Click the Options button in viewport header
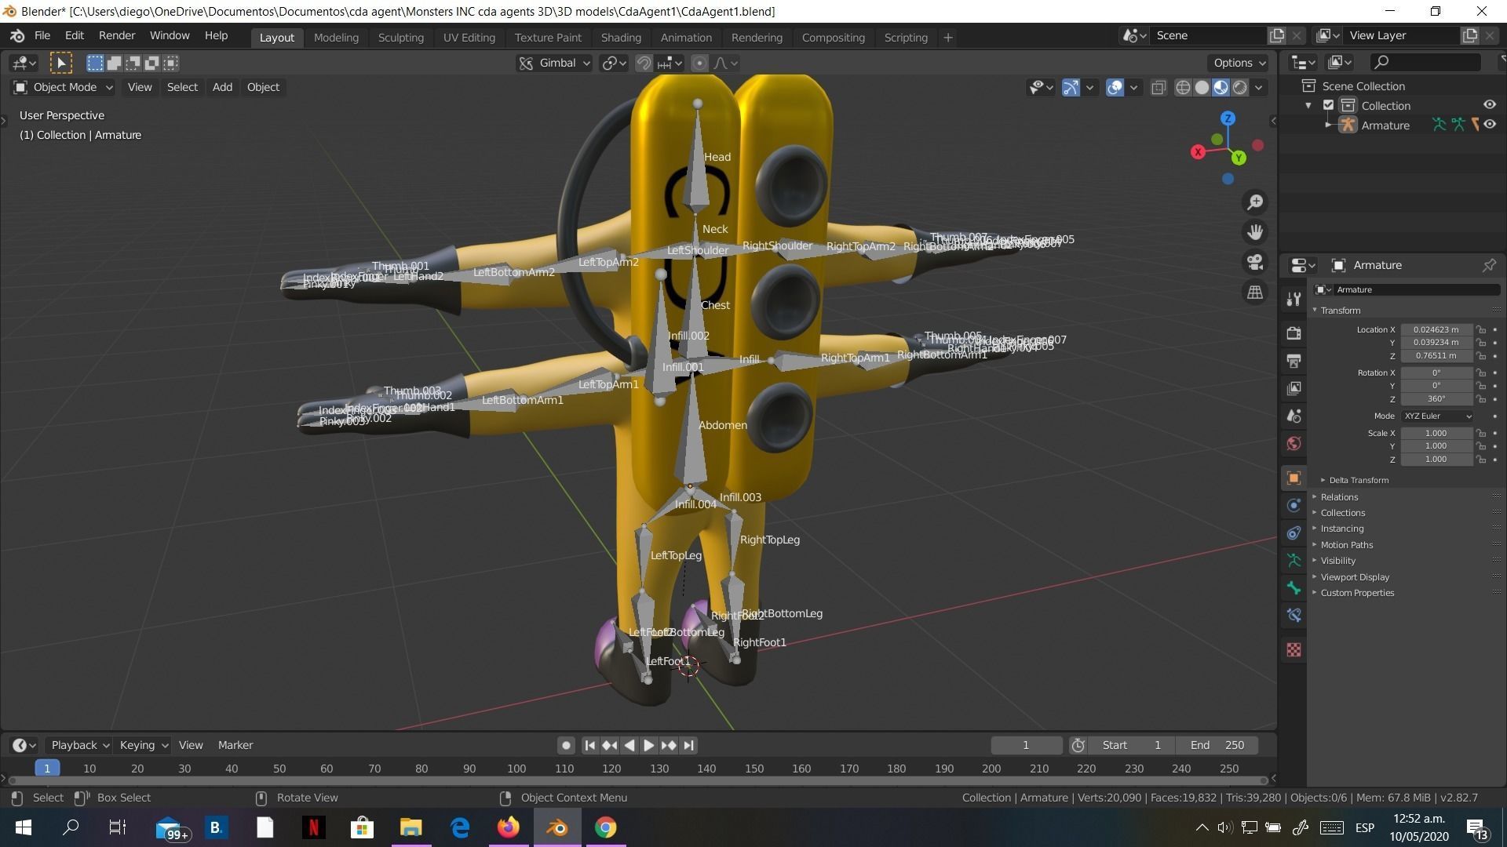The image size is (1507, 847). click(1236, 63)
